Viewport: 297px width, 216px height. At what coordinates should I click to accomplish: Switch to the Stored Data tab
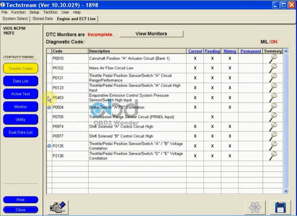43,19
